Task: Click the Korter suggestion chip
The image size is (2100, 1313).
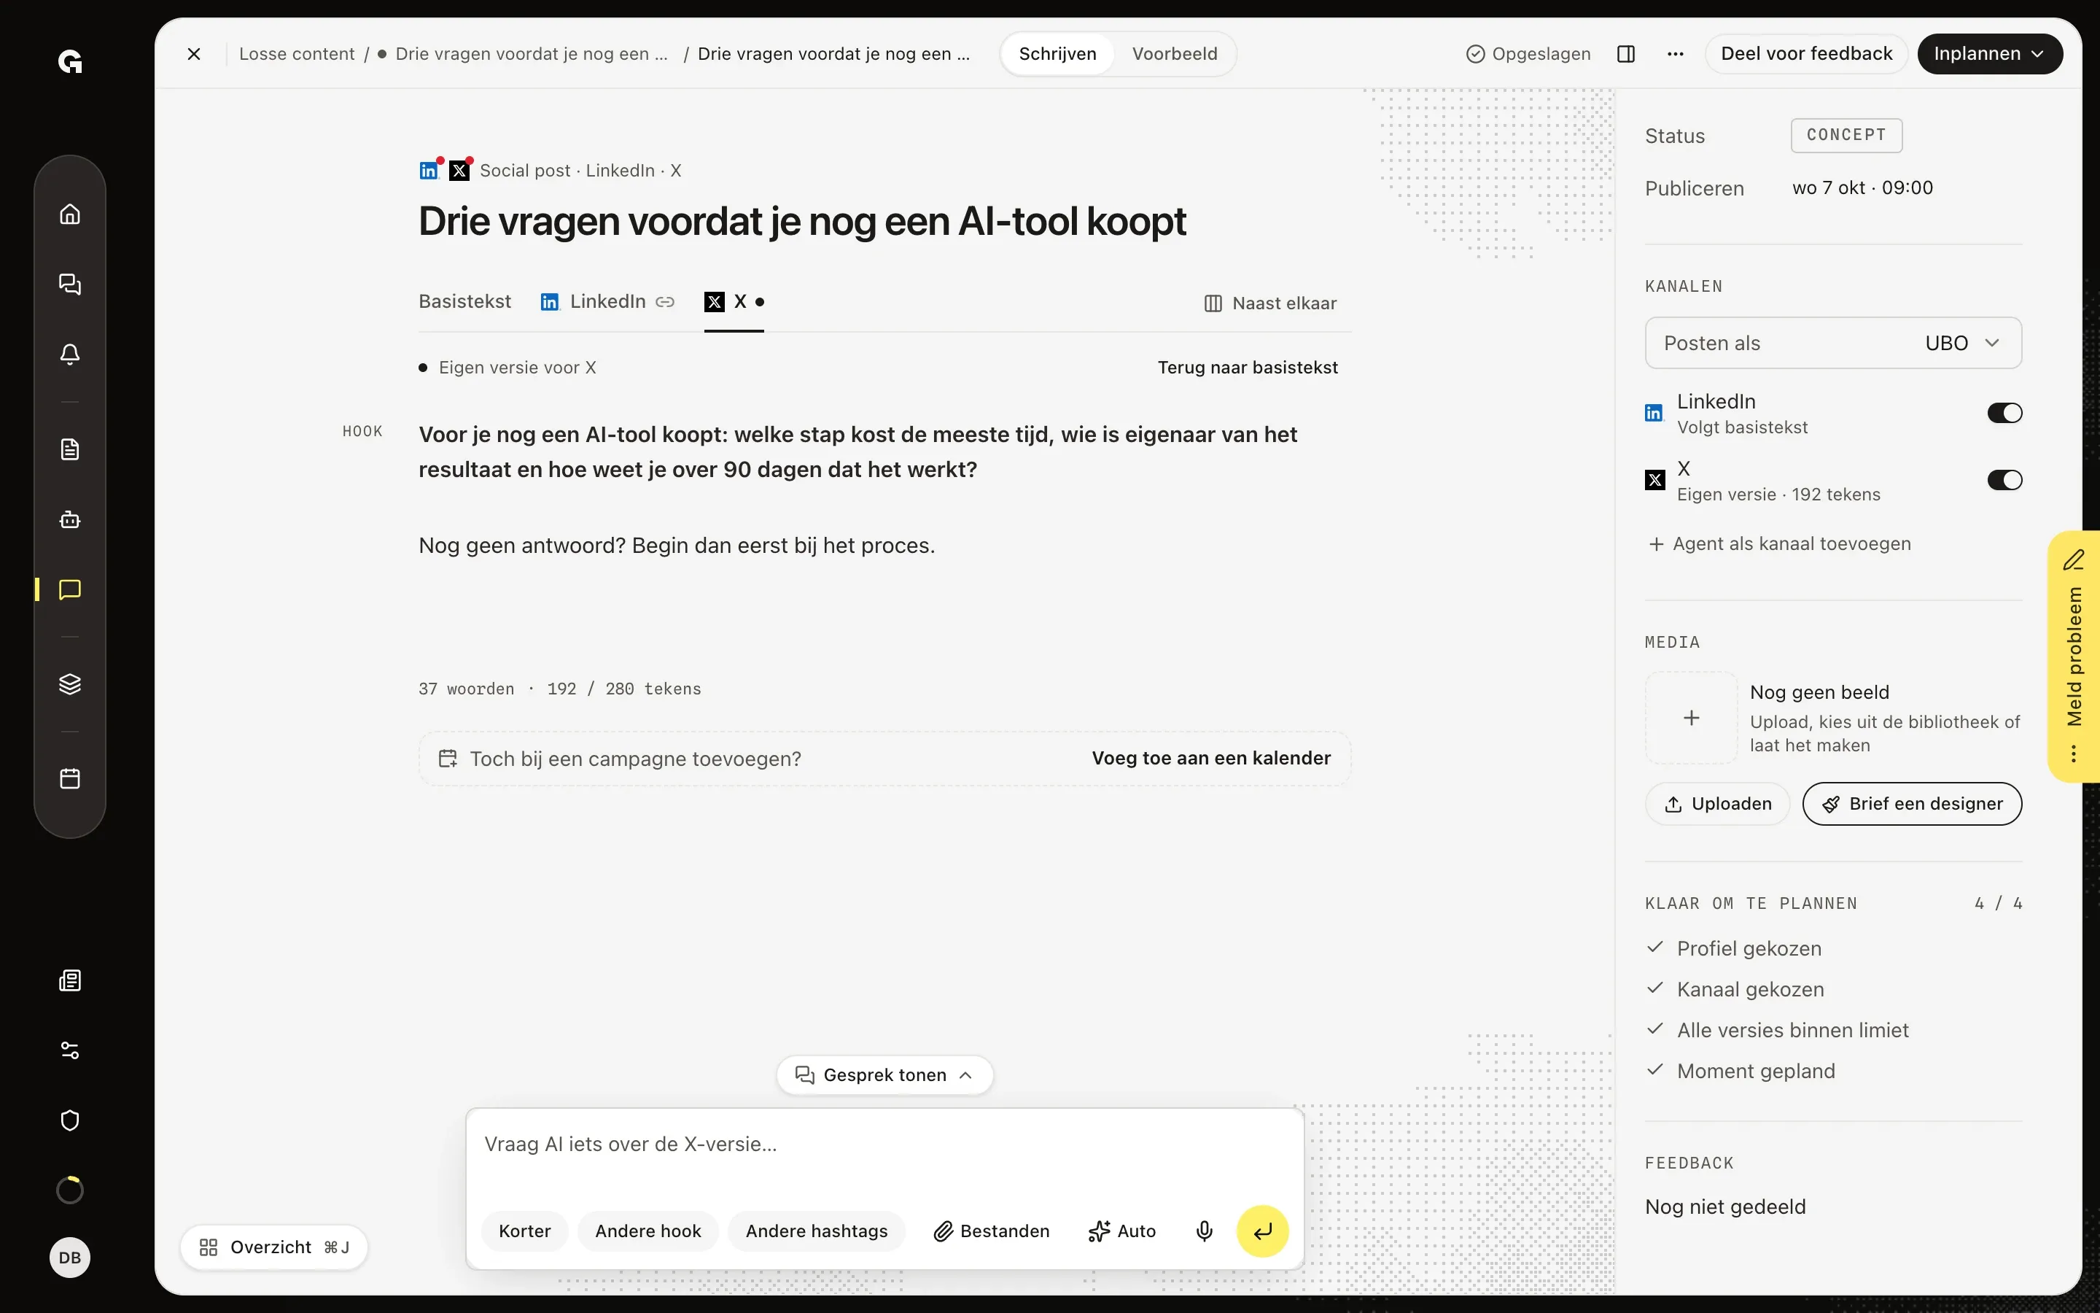Action: pos(525,1231)
